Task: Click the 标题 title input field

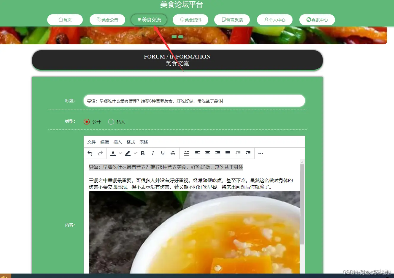Action: (194, 101)
